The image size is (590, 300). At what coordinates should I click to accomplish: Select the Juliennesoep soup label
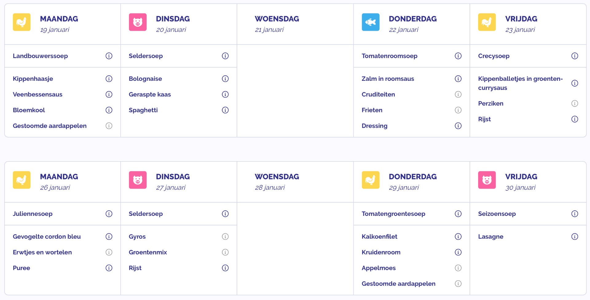(33, 214)
